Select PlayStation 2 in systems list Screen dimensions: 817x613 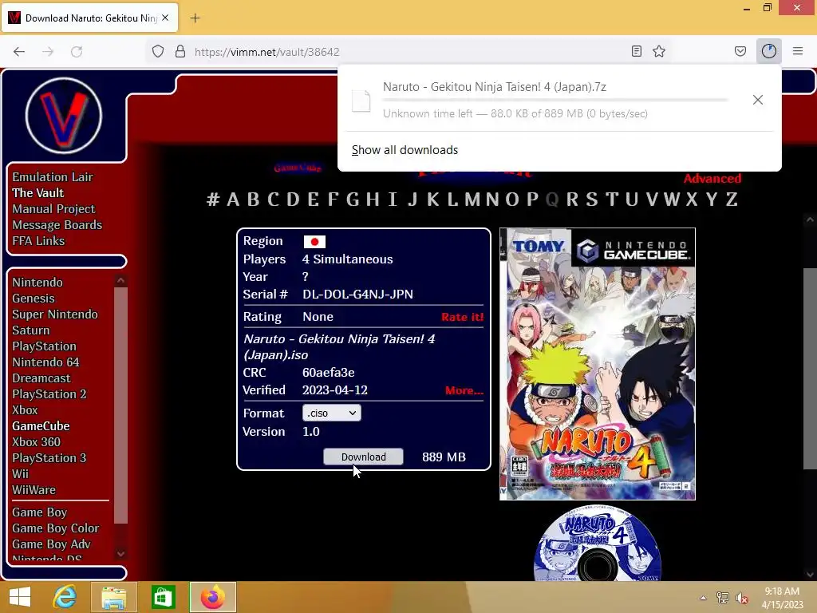pyautogui.click(x=49, y=394)
